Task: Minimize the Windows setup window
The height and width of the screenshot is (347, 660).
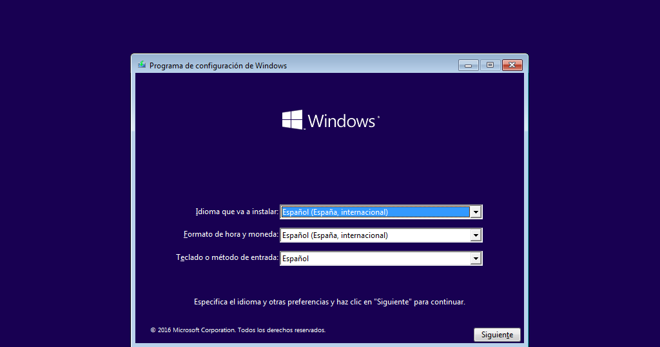Action: [x=469, y=65]
